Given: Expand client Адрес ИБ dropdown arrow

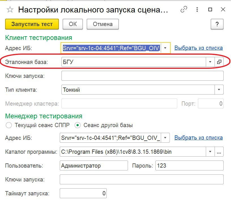Looking at the screenshot, I should tap(165, 48).
